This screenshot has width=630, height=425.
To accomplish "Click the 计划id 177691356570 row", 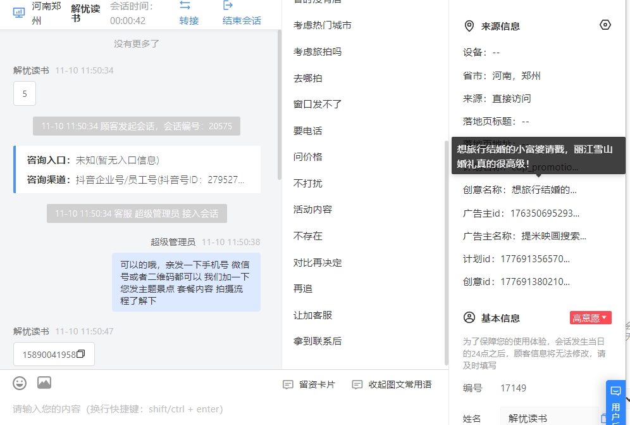I will point(516,259).
